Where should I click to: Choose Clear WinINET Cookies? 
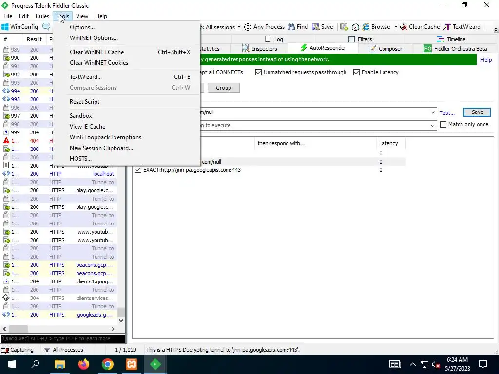coord(99,63)
